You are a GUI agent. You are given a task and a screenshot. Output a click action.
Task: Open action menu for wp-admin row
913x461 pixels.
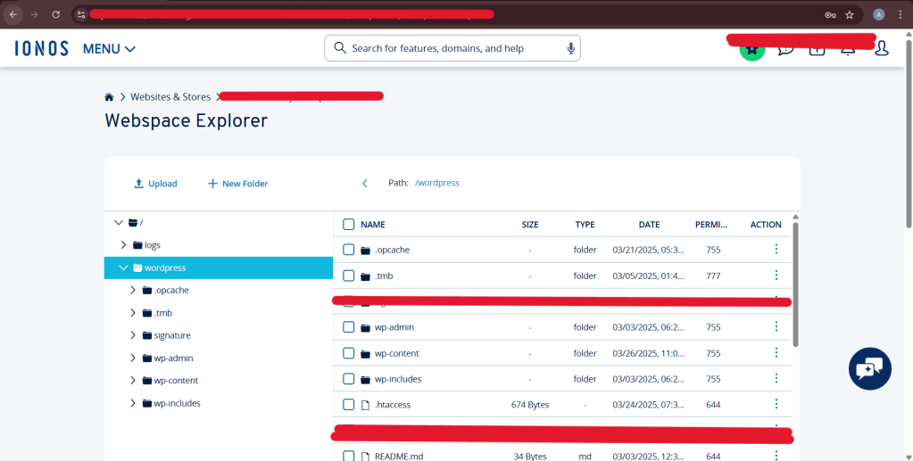pos(776,326)
